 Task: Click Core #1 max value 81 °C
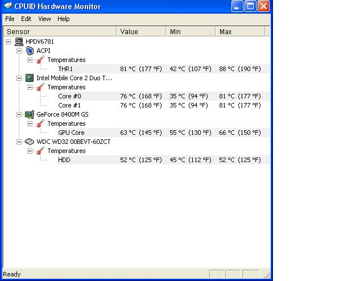240,105
